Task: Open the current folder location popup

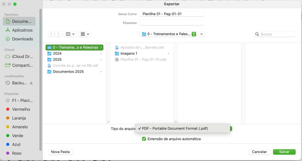Action: click(x=168, y=34)
